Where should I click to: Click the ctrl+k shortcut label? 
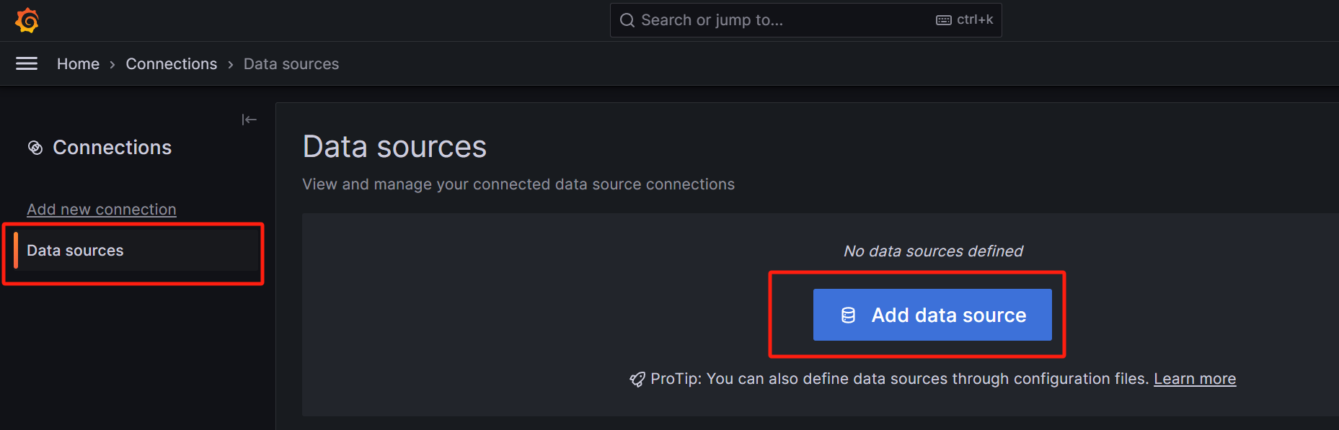pos(974,20)
